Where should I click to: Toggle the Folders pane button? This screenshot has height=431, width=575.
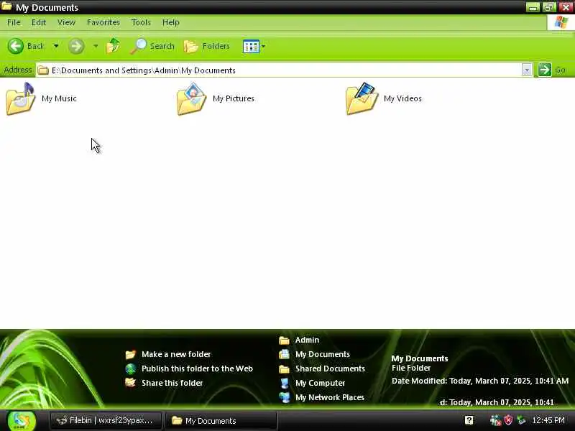coord(207,46)
